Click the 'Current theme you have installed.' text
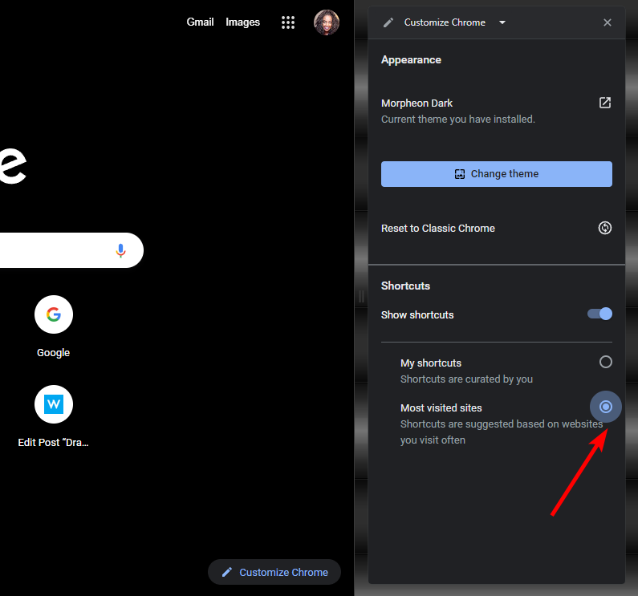Screen dimensions: 638x596 [x=457, y=120]
